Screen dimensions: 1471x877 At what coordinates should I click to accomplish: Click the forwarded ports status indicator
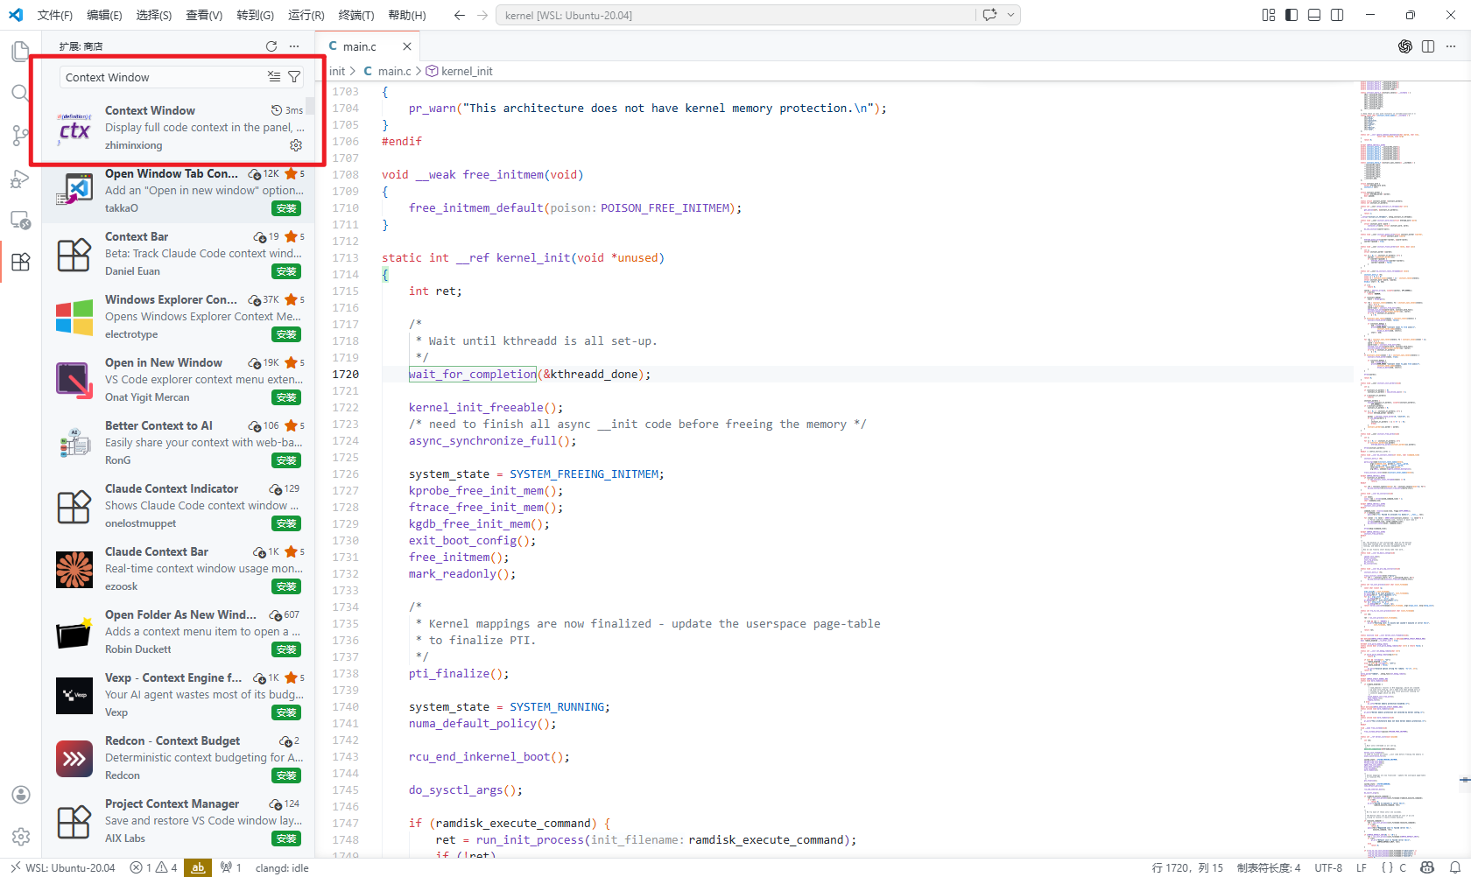230,867
